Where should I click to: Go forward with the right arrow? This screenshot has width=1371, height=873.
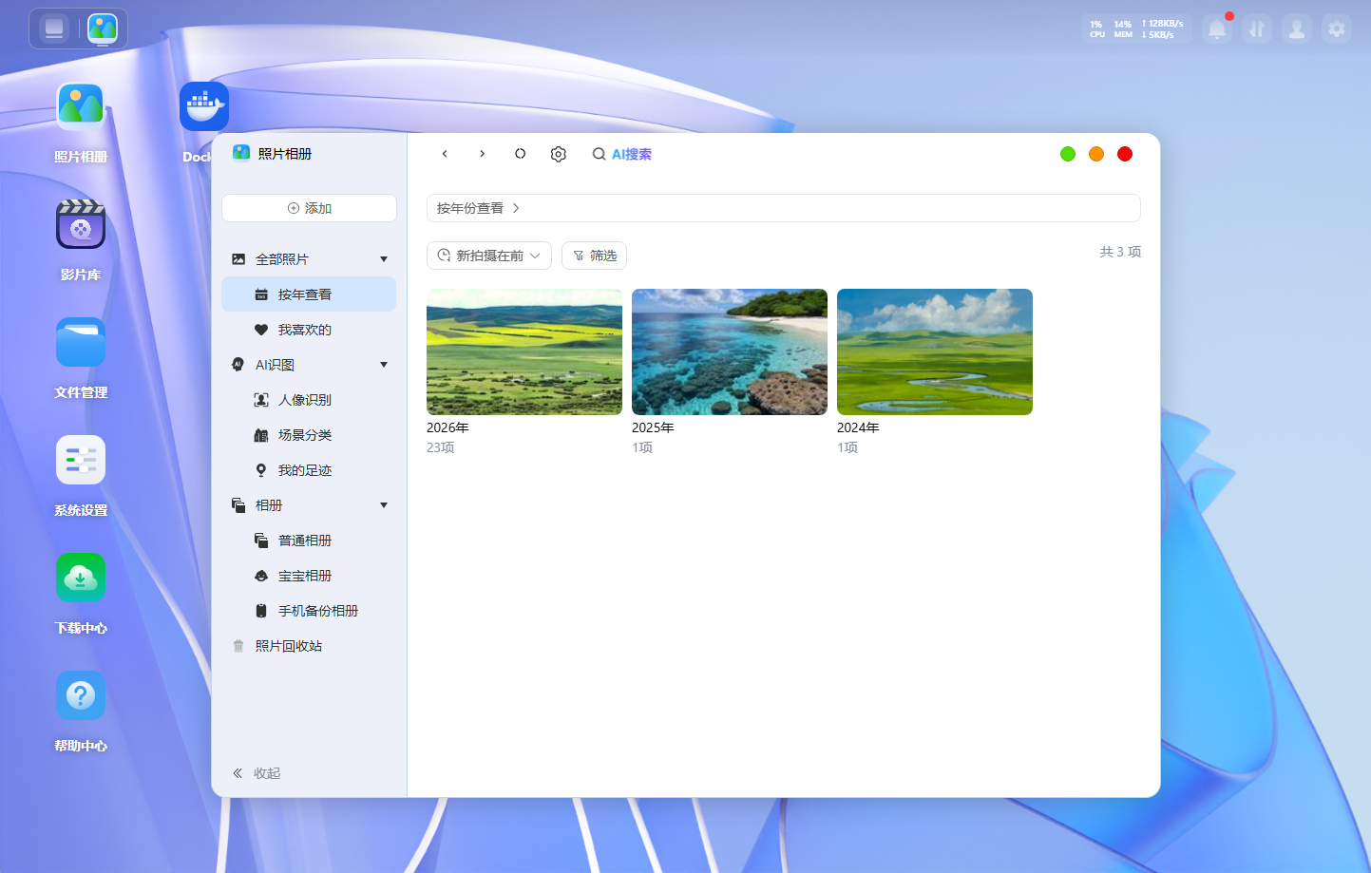(x=483, y=154)
